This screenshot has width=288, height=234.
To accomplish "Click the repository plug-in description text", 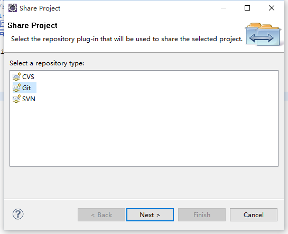I will [x=127, y=39].
